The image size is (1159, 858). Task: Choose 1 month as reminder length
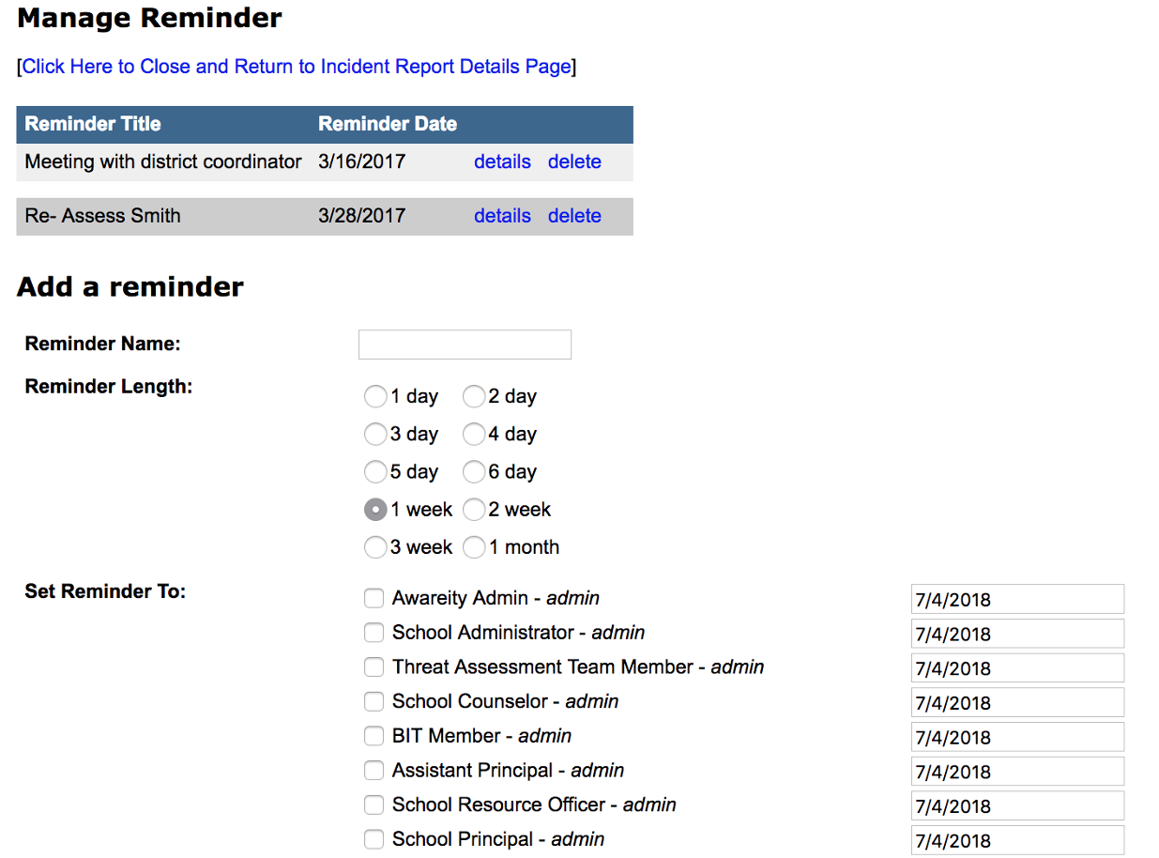coord(474,547)
